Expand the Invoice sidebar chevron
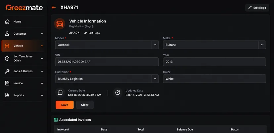The width and height of the screenshot is (274, 133). click(x=42, y=83)
